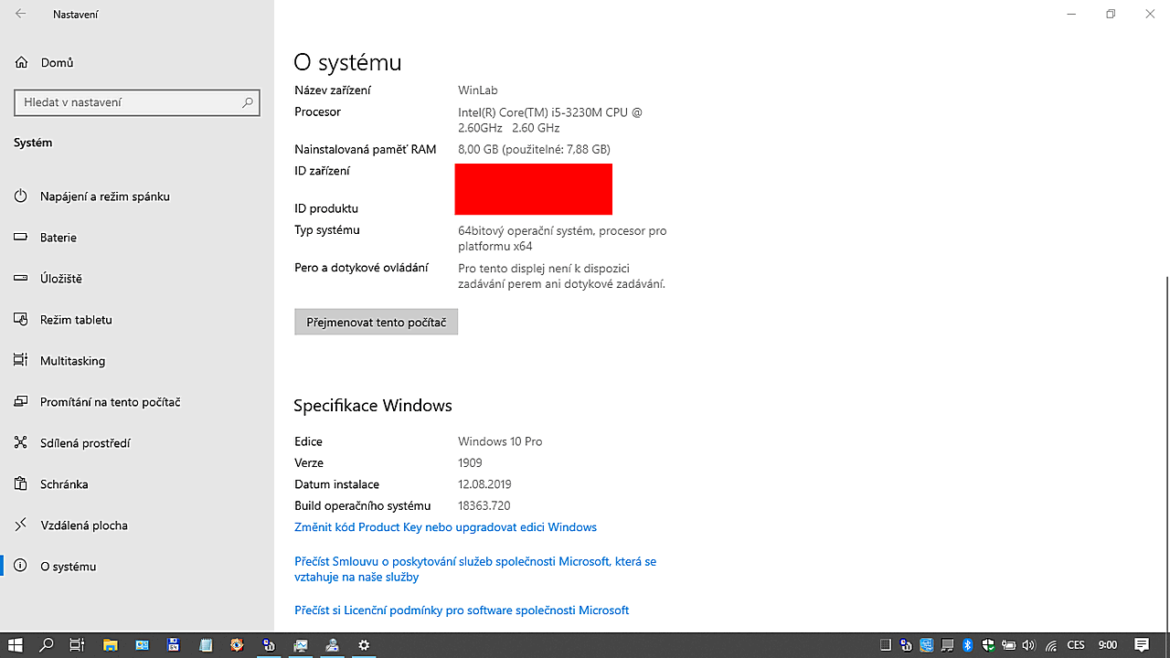Select Multitasking in the sidebar
This screenshot has height=658, width=1170.
72,361
